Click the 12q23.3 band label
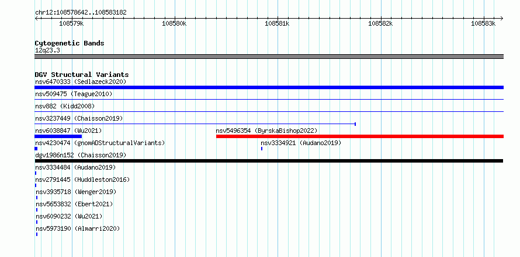 point(47,51)
